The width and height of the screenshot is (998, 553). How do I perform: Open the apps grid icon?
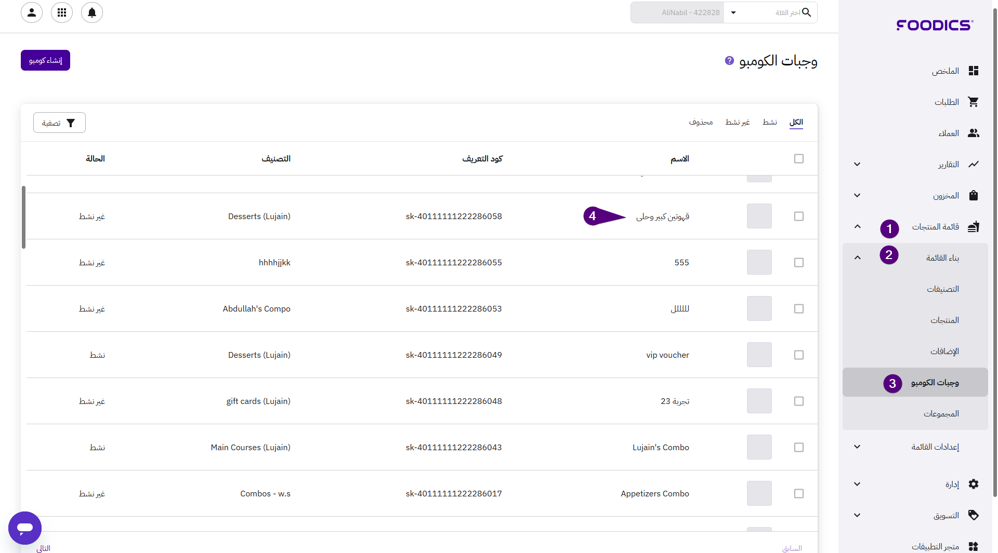62,12
